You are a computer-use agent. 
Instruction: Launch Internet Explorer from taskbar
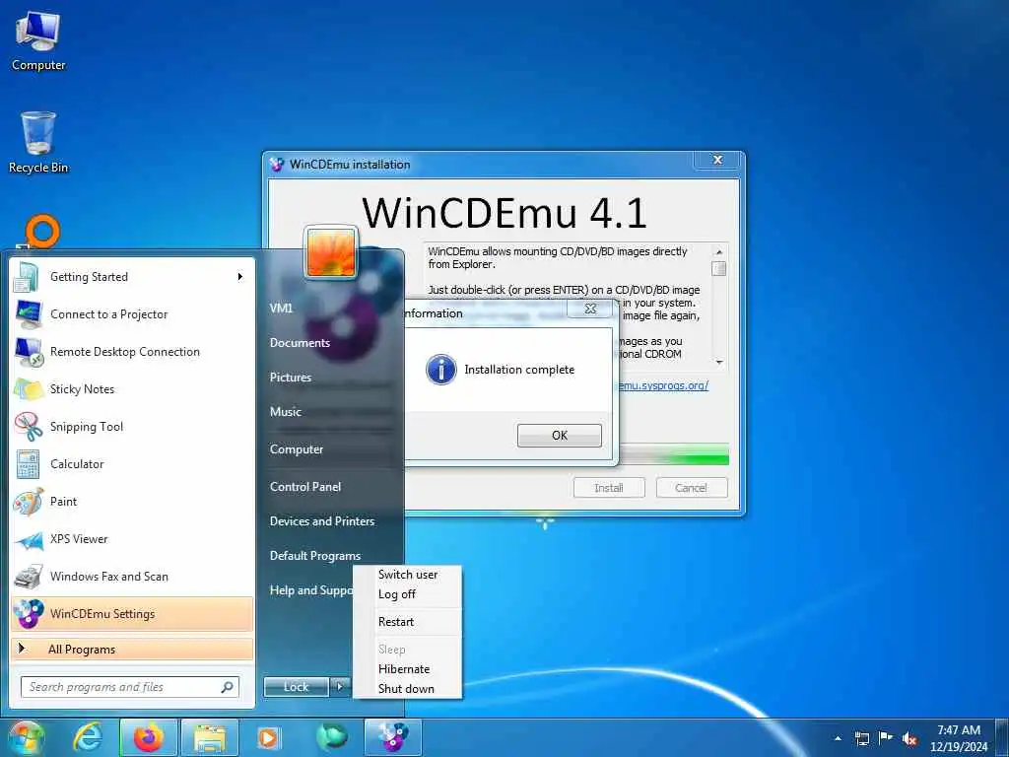[87, 737]
